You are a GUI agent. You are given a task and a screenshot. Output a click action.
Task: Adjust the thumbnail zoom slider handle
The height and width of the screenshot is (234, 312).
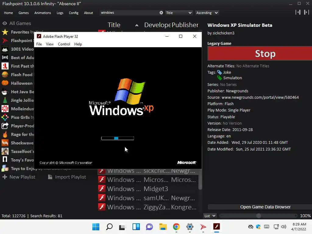click(258, 216)
